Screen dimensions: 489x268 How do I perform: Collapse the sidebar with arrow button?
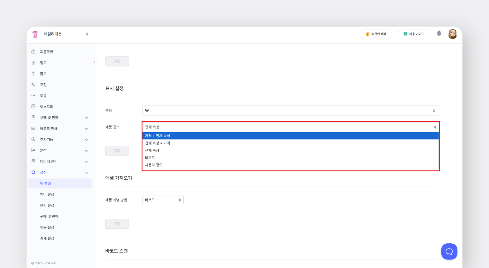coord(94,62)
